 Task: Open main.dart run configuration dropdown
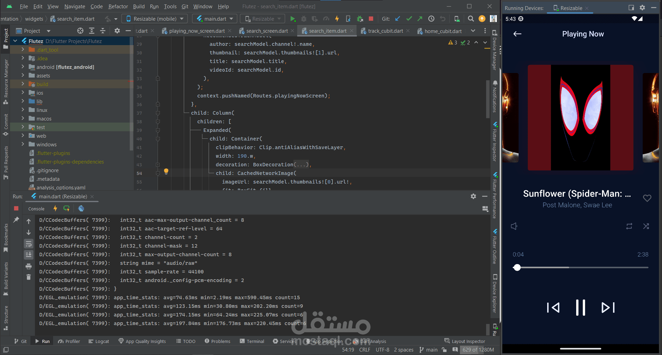215,19
